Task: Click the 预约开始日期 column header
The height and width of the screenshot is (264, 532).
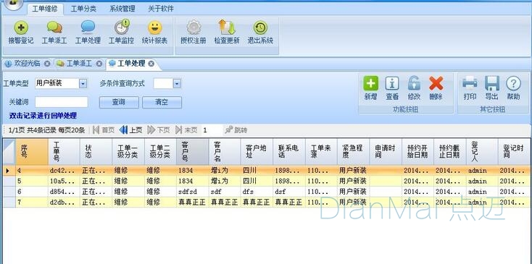Action: point(417,152)
